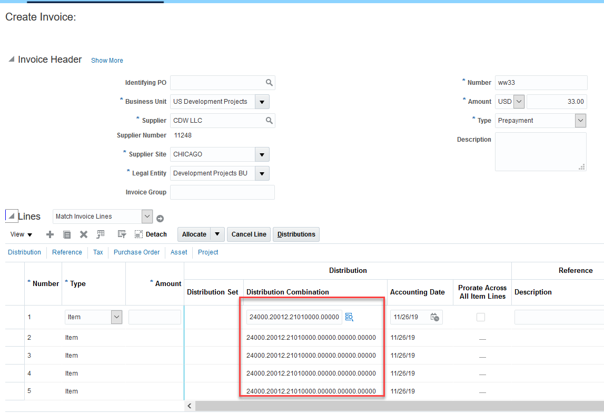Open the Business Unit dropdown
The height and width of the screenshot is (413, 604).
coord(262,101)
